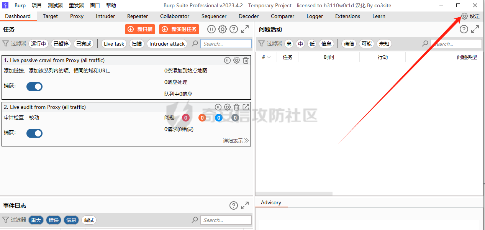Screen dimensions: 485x230
Task: Click the 时间 column header
Action: tap(329, 57)
